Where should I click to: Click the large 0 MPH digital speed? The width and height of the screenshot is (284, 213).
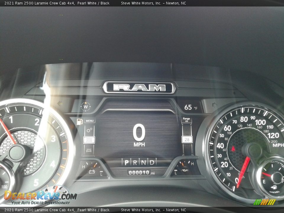(x=139, y=135)
